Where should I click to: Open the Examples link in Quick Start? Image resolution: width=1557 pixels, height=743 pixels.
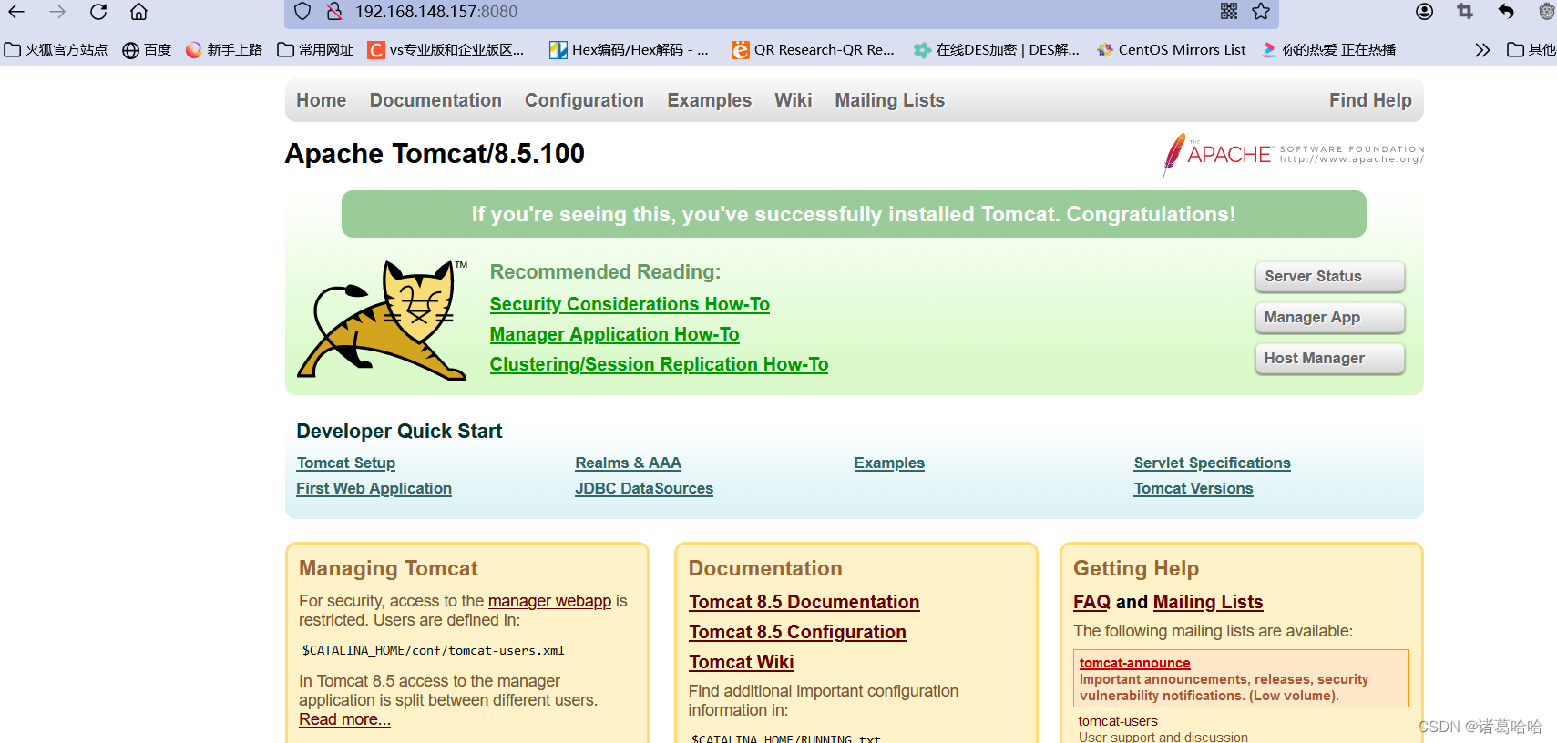889,463
